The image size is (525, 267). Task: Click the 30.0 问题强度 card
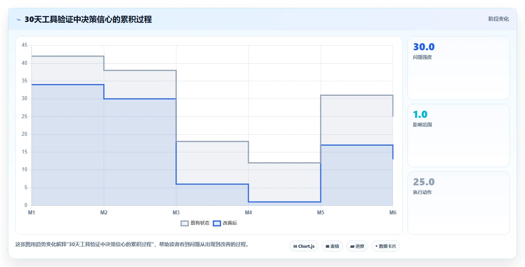459,68
